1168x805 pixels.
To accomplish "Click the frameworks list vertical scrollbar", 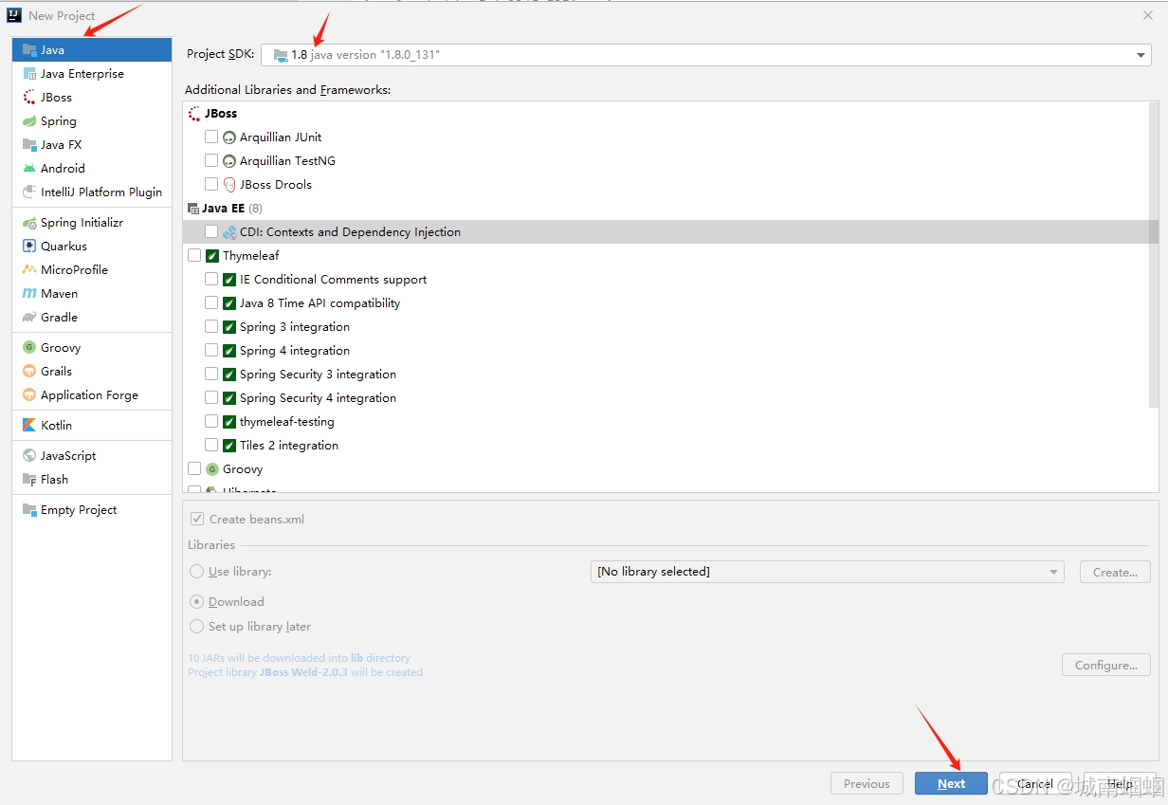I will (1153, 256).
